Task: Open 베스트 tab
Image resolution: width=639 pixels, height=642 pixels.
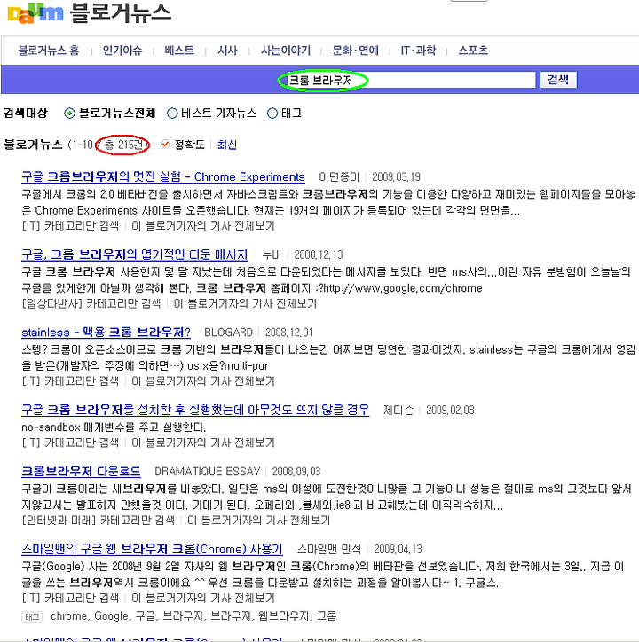Action: coord(179,51)
